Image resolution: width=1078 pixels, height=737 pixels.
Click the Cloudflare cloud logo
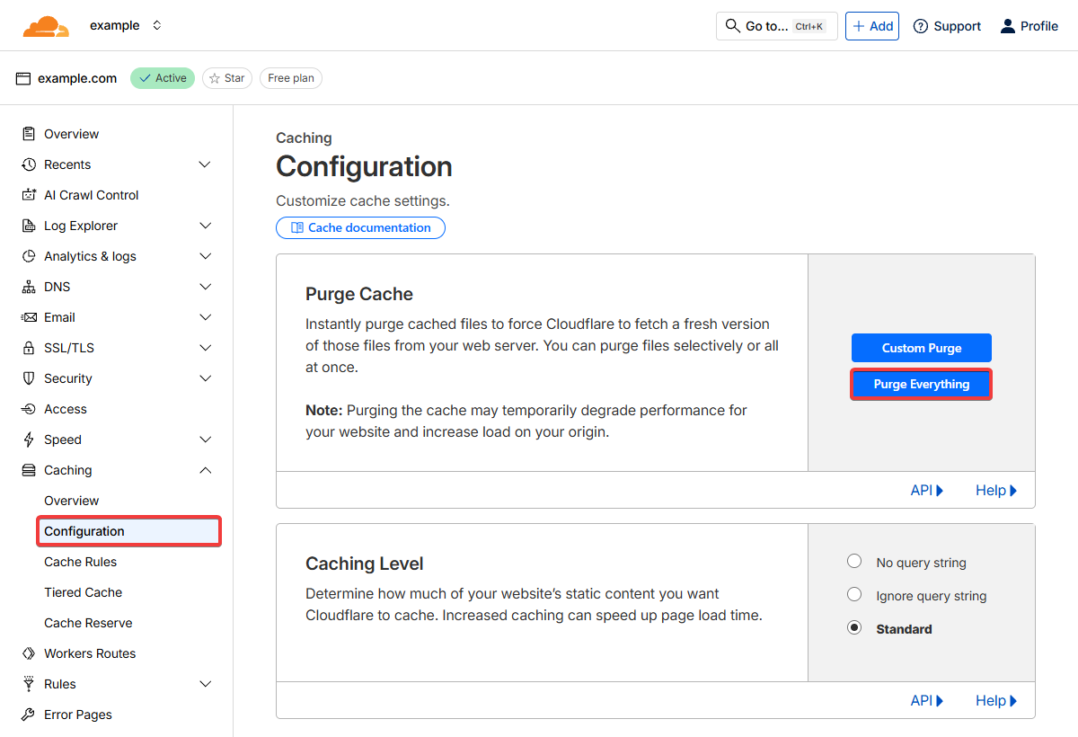click(46, 26)
